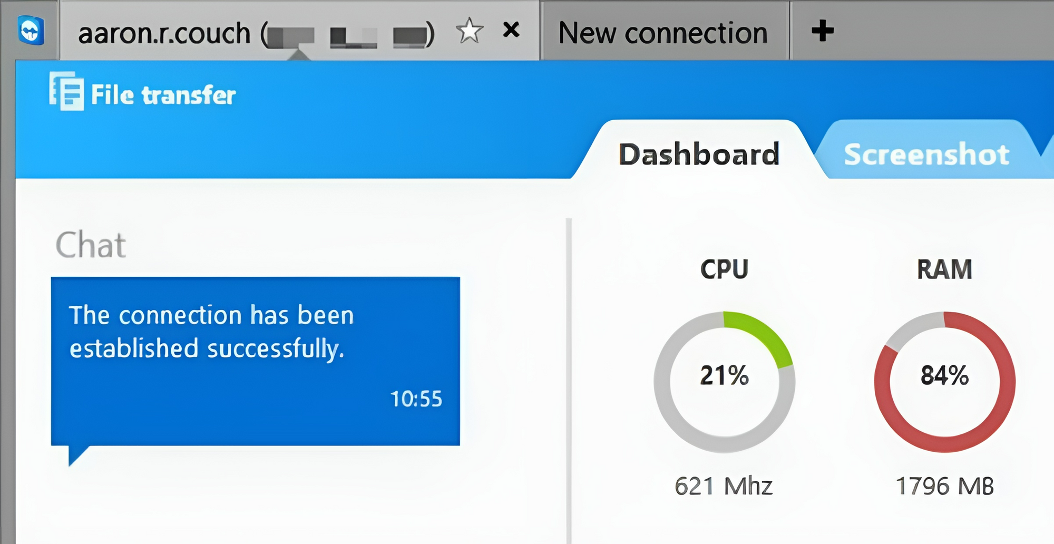
Task: Open a new tab with the plus icon
Action: [823, 31]
